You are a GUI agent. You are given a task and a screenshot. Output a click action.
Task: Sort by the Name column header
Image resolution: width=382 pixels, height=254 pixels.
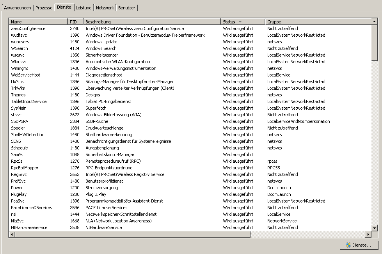[x=38, y=22]
